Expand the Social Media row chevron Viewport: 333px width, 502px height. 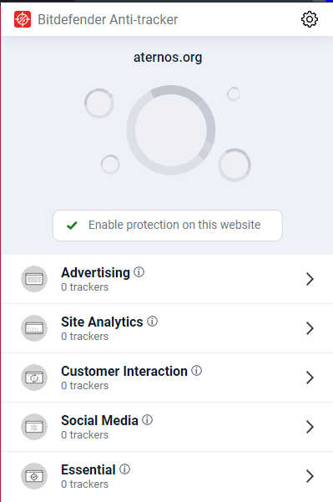310,427
